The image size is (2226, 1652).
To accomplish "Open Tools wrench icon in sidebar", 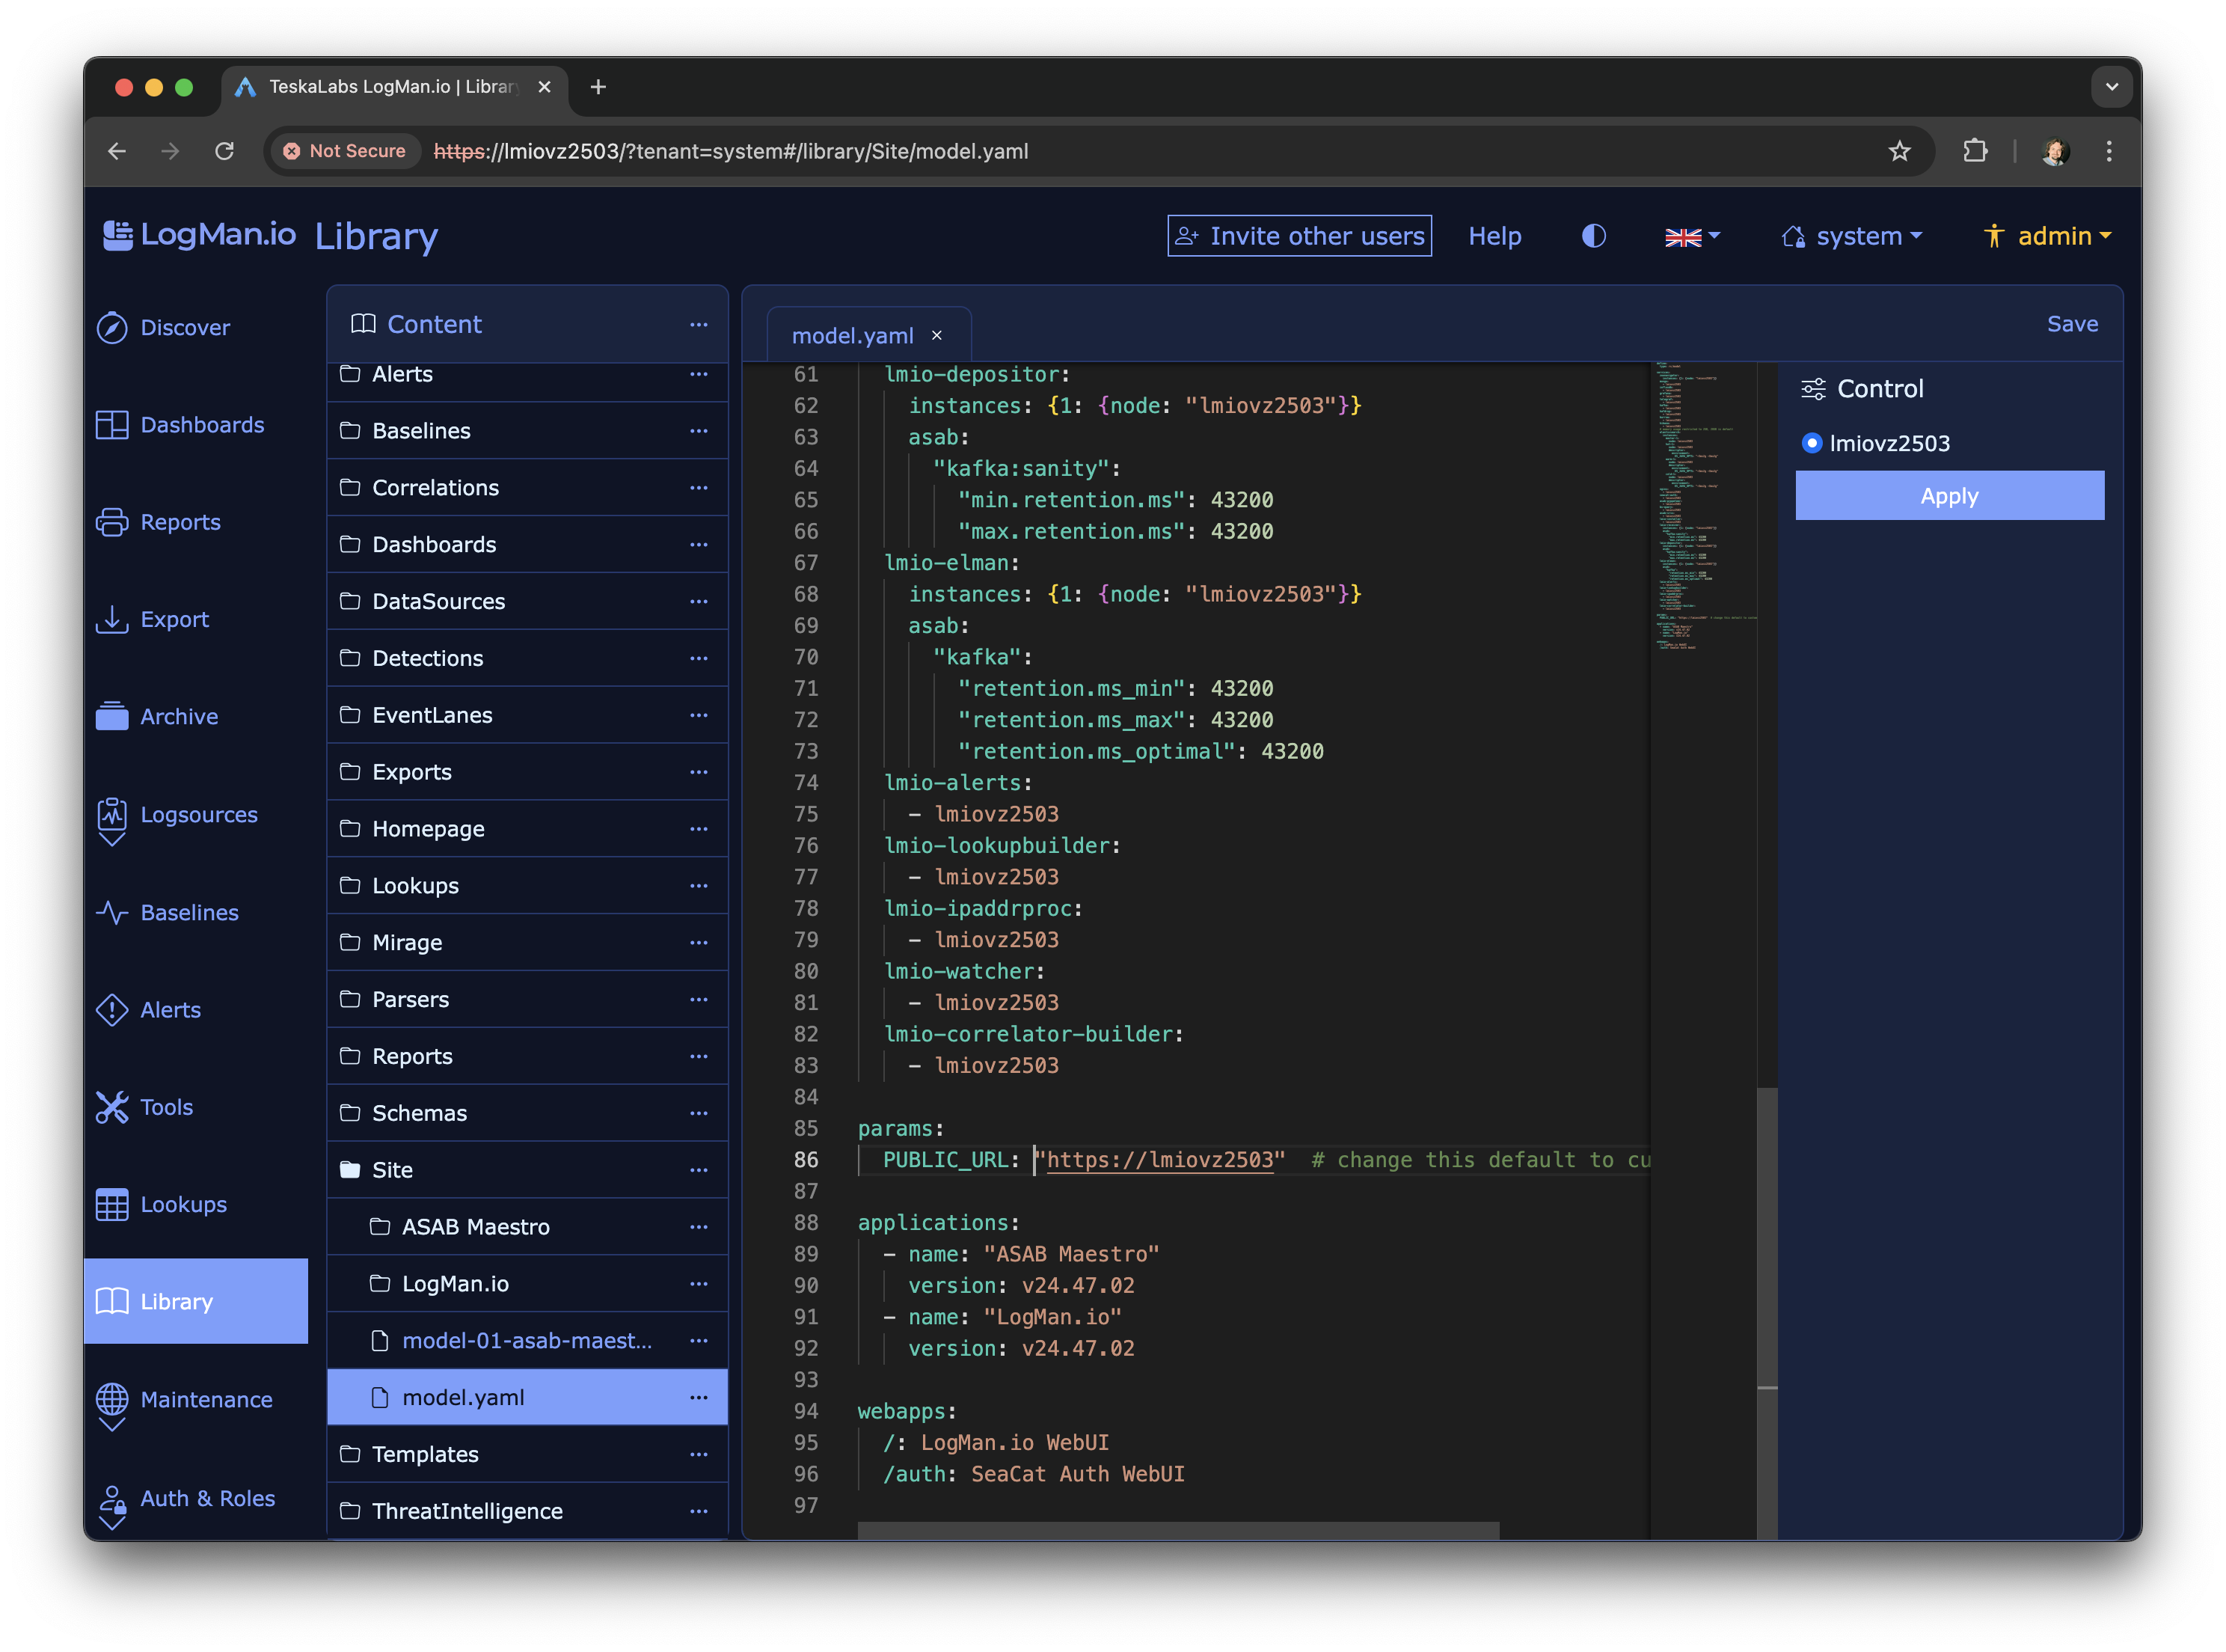I will 112,1107.
